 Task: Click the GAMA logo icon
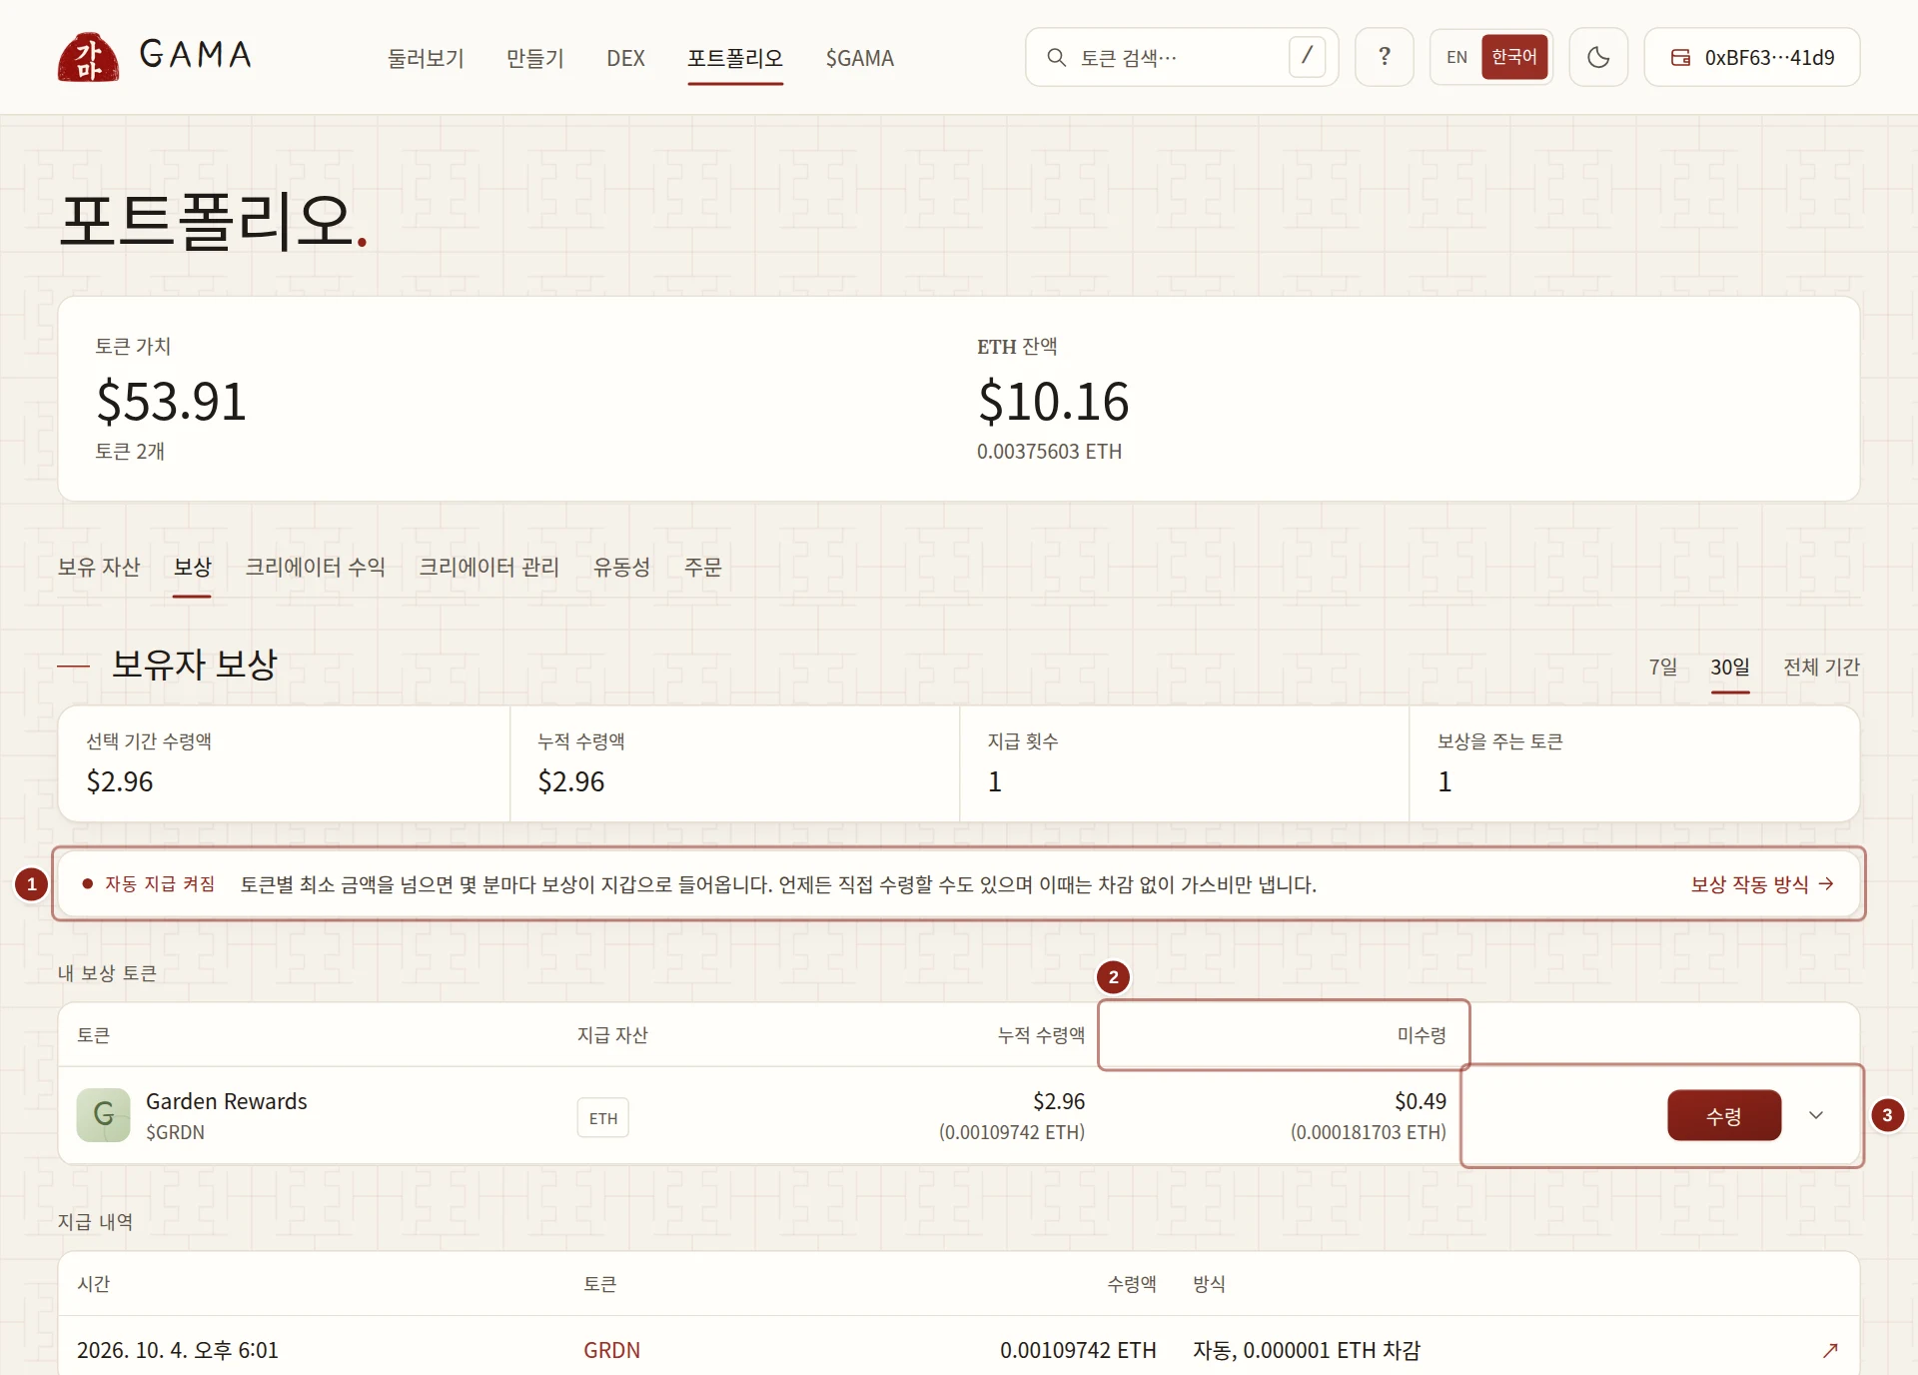[88, 57]
